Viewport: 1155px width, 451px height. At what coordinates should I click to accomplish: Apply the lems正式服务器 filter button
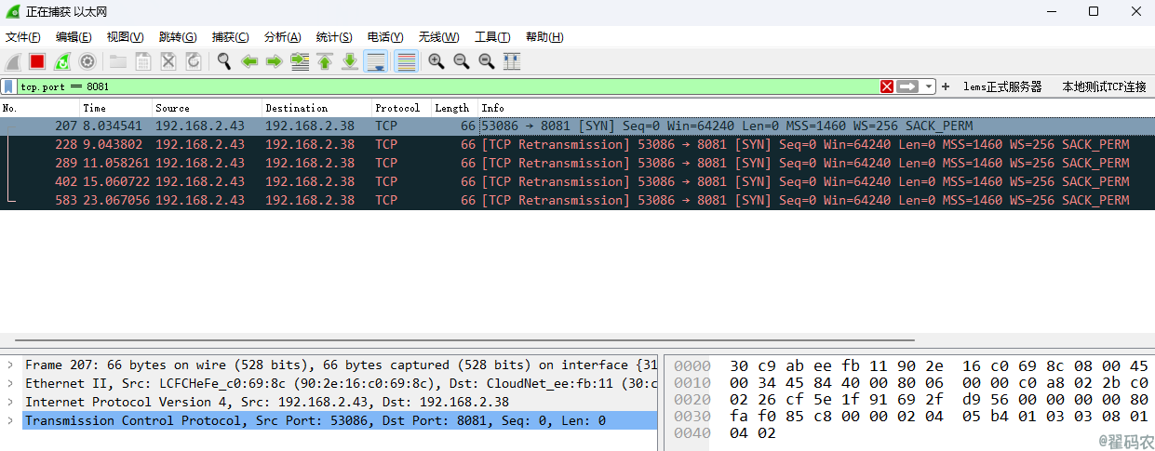click(1002, 86)
